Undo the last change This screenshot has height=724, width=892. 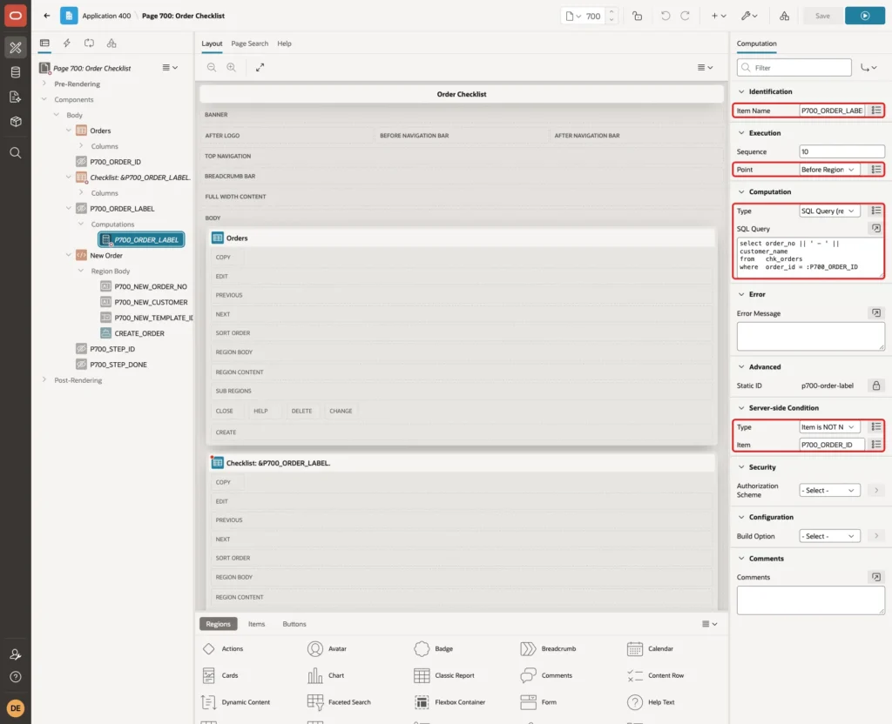click(665, 16)
